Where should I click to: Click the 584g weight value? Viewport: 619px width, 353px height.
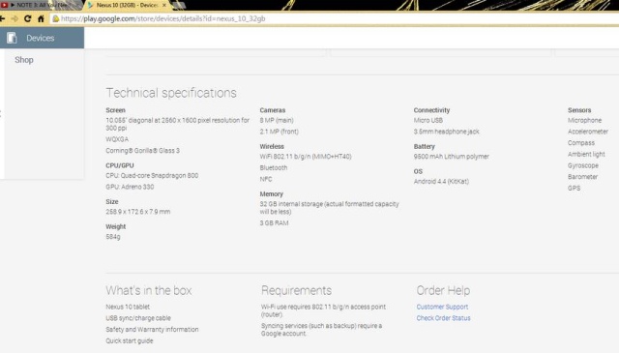(x=113, y=237)
